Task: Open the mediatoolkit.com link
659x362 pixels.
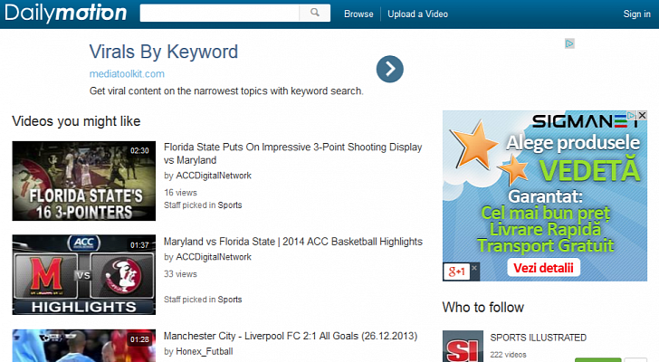Action: coord(127,73)
